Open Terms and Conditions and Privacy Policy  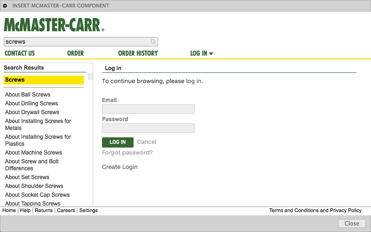click(x=315, y=210)
